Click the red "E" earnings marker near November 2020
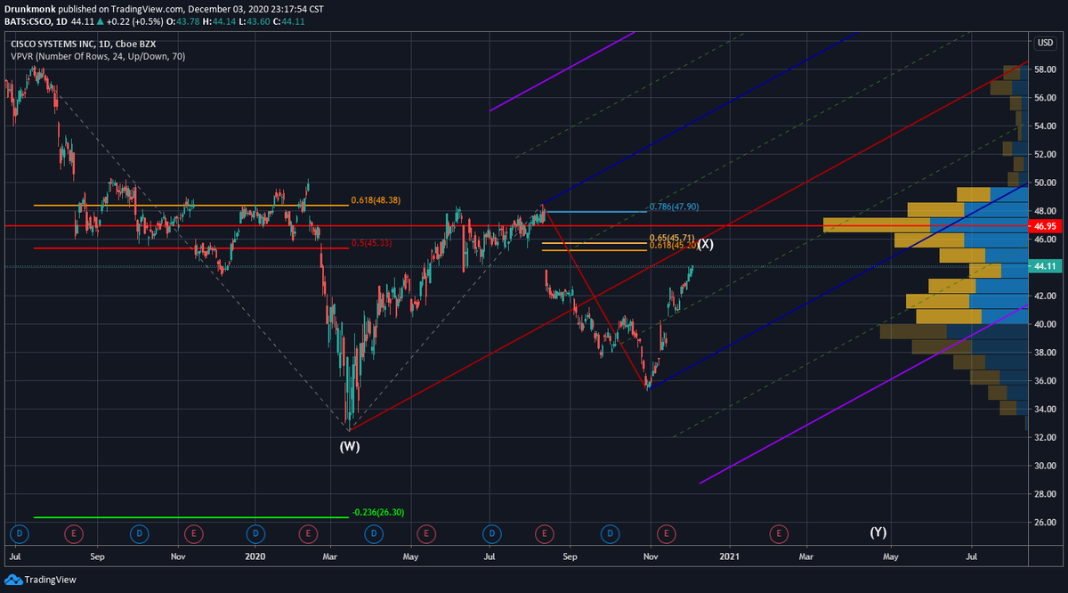This screenshot has width=1068, height=593. (667, 534)
